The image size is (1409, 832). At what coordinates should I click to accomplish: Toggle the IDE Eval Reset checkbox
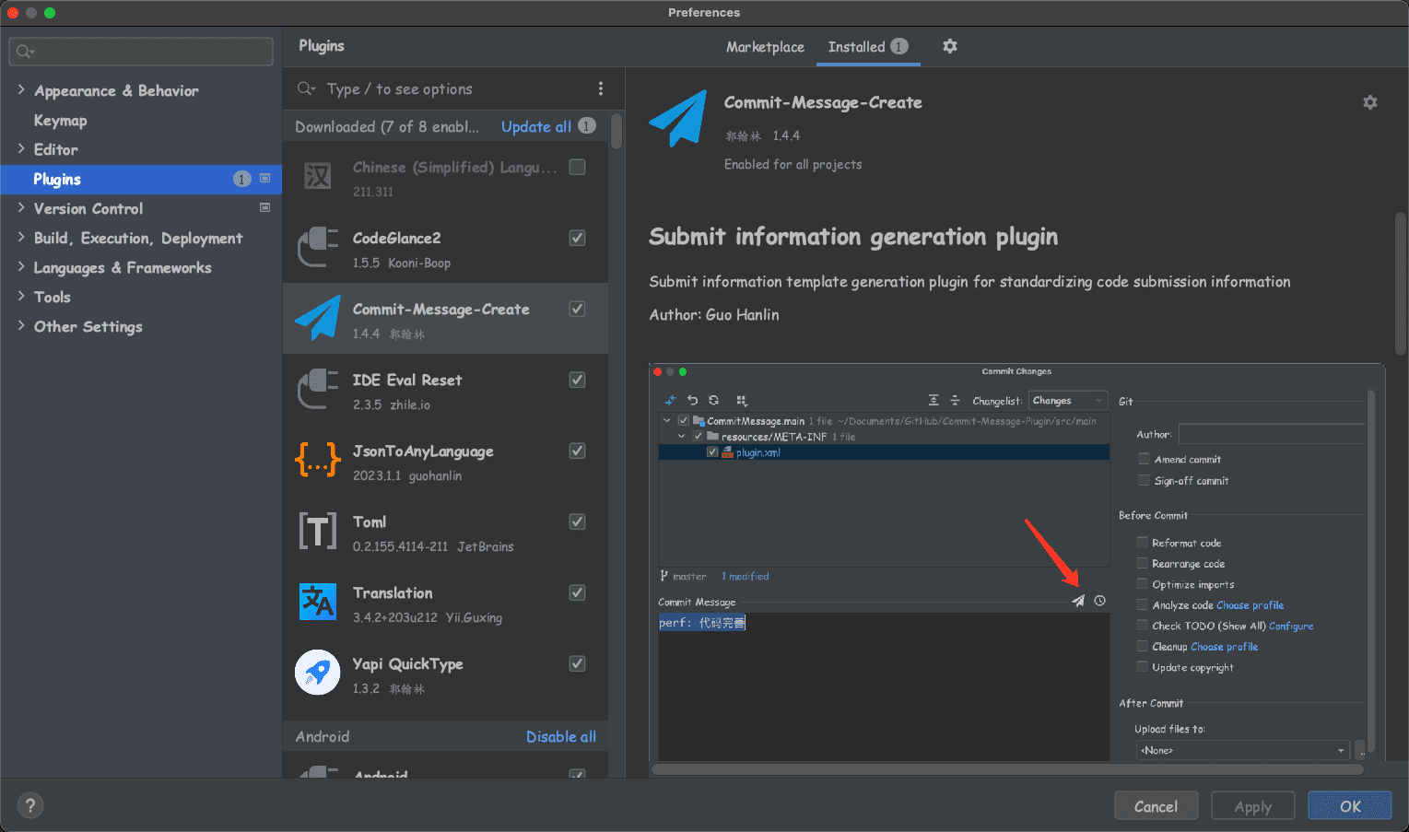click(578, 380)
